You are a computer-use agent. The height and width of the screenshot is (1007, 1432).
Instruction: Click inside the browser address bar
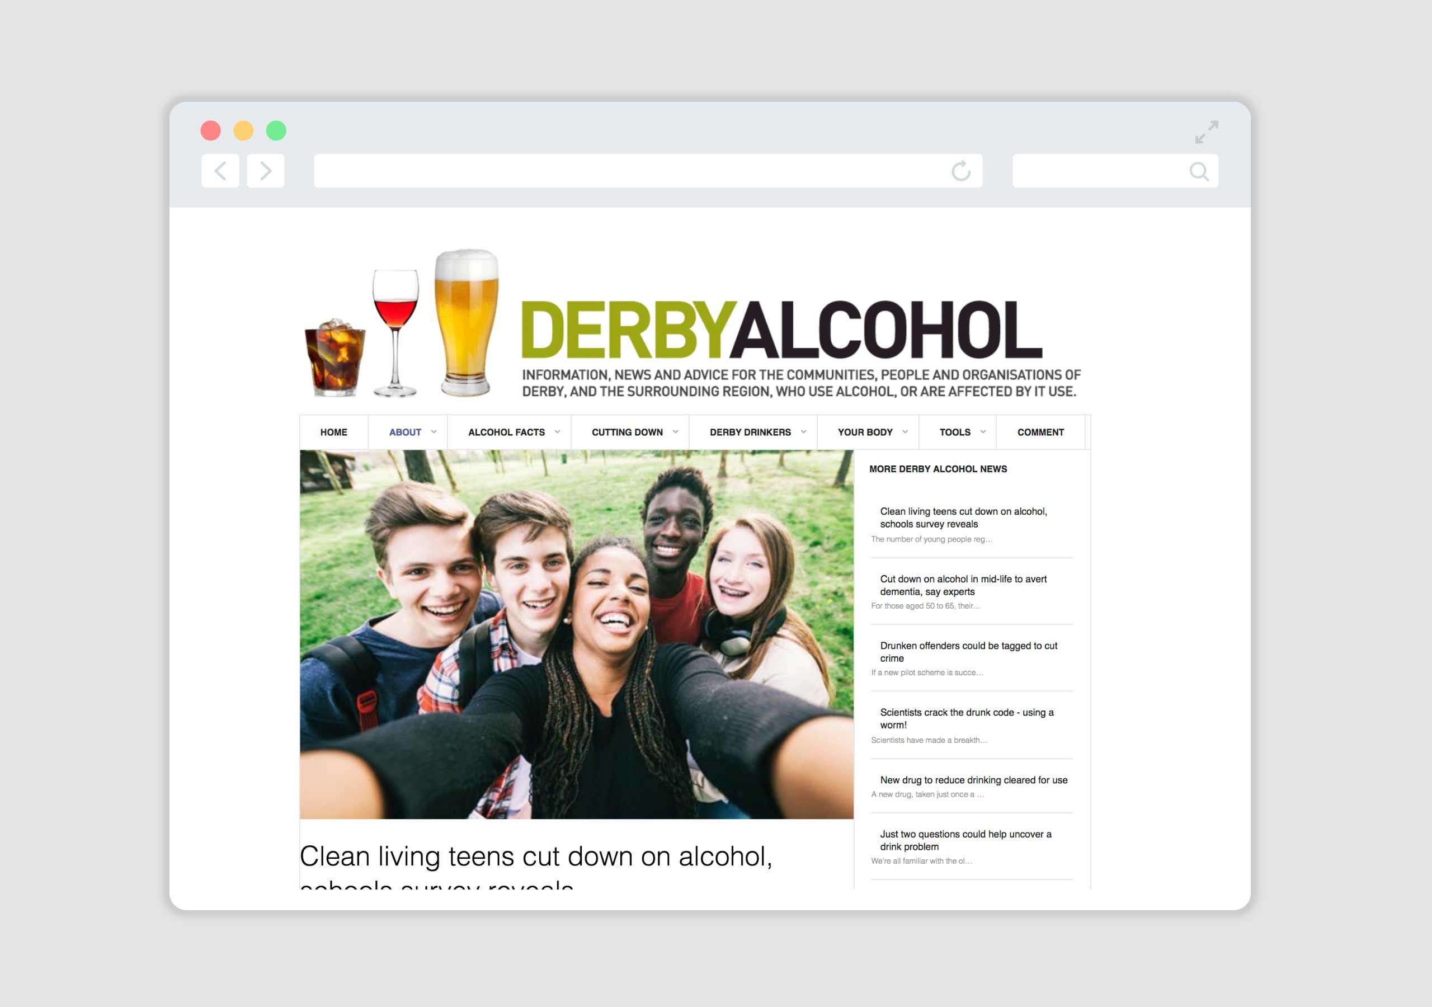[x=624, y=171]
